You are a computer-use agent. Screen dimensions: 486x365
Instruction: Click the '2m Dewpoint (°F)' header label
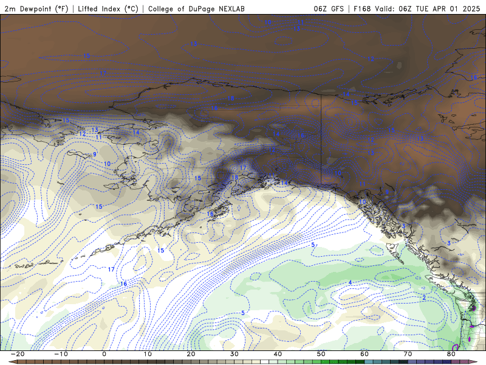click(36, 9)
